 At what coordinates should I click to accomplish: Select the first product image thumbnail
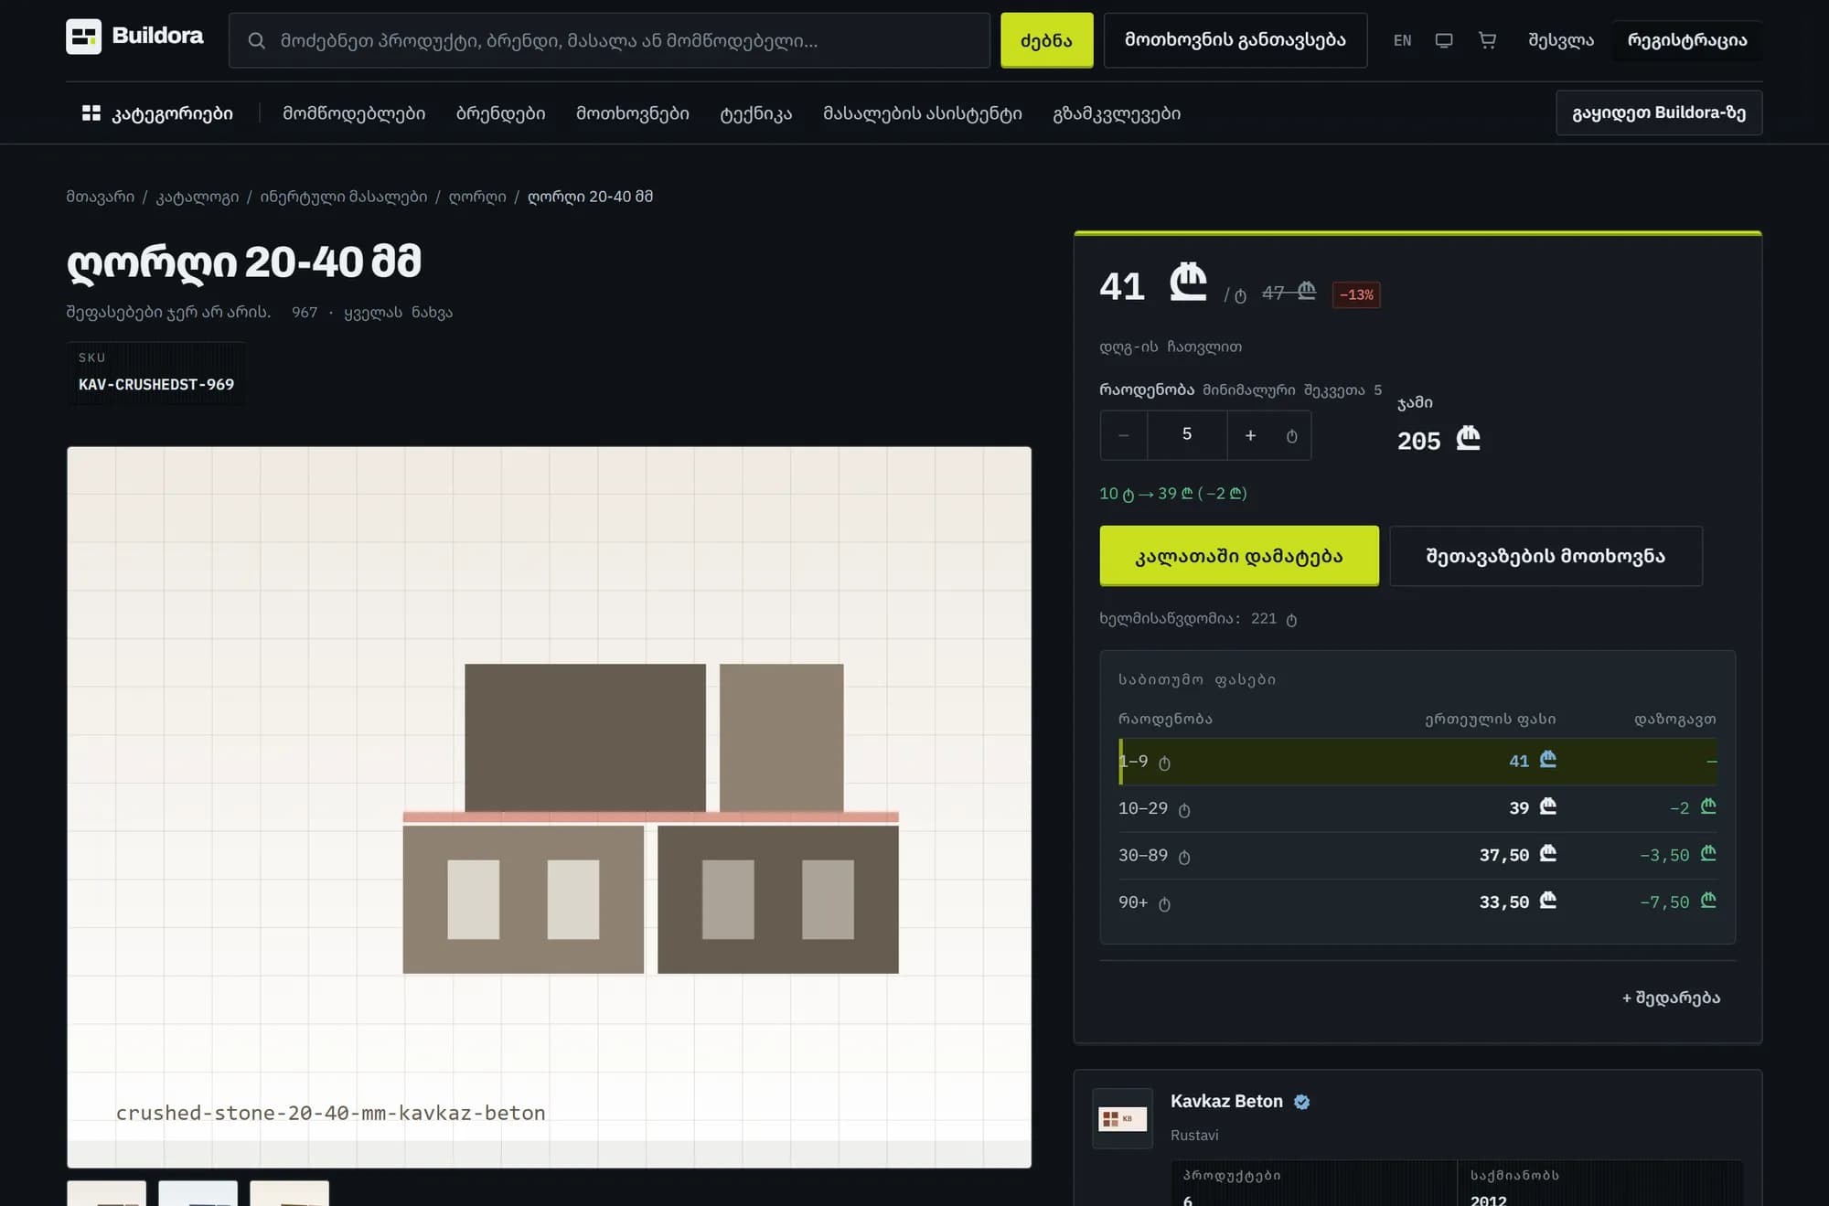(x=106, y=1193)
